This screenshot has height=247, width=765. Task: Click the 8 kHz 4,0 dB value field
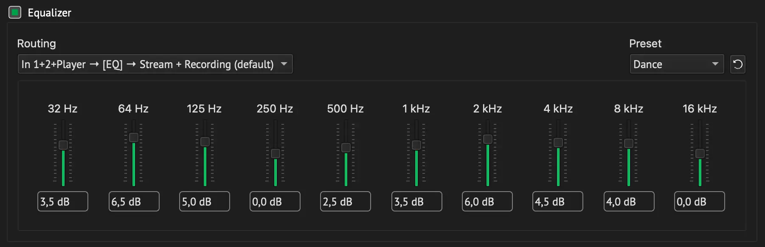pos(629,201)
